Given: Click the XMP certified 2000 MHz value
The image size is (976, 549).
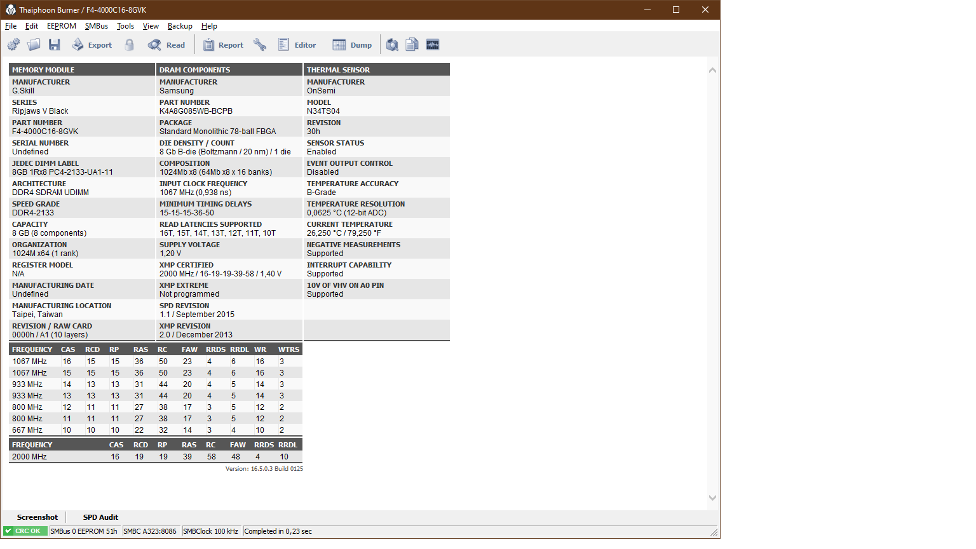Looking at the screenshot, I should (220, 274).
